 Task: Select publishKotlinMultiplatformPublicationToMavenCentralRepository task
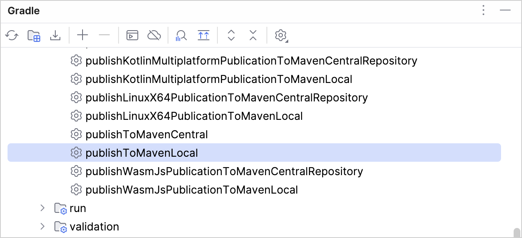[x=251, y=61]
